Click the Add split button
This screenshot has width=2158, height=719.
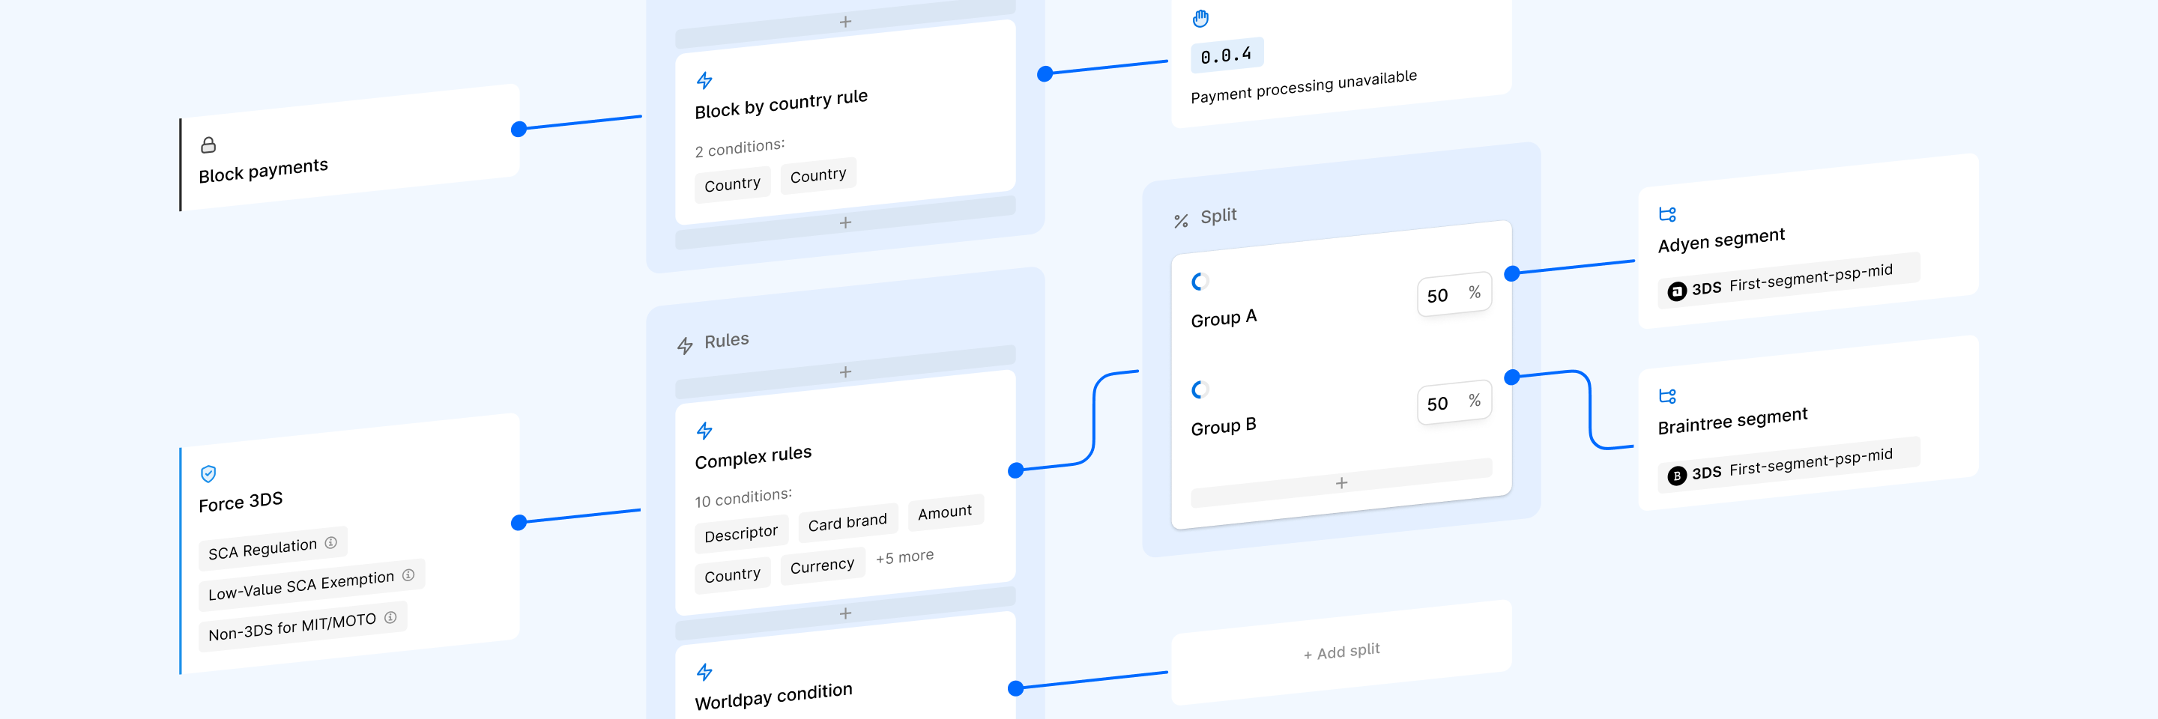coord(1341,652)
